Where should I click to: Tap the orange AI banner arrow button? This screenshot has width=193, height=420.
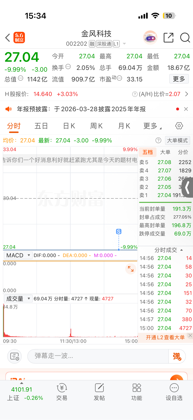tap(177, 378)
